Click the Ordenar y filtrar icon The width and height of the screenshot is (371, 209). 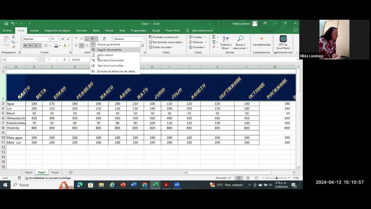coord(225,39)
